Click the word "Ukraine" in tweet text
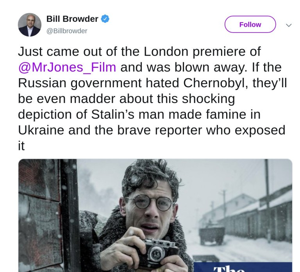 [x=41, y=130]
